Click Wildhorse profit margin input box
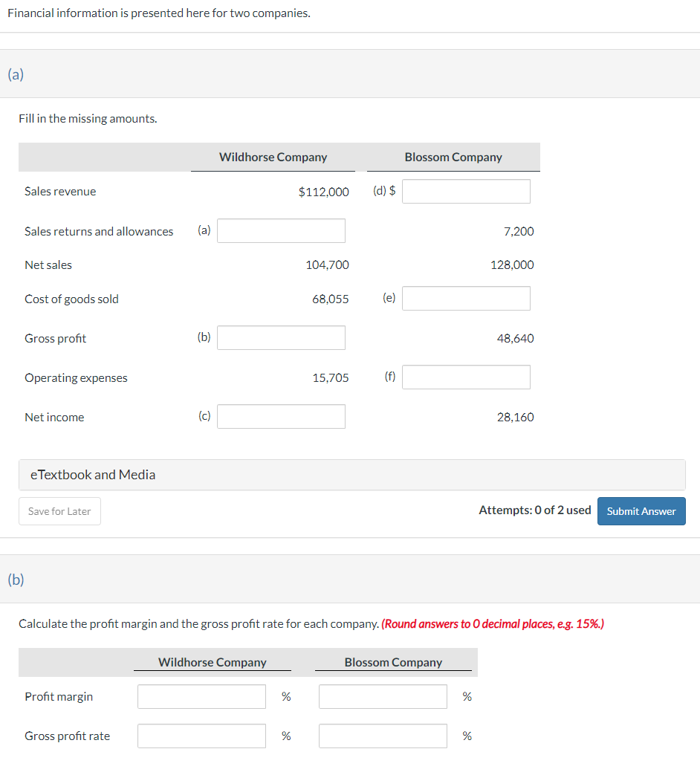This screenshot has height=772, width=700. [x=201, y=696]
